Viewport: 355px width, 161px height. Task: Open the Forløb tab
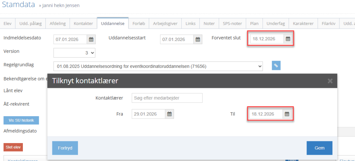pos(139,23)
